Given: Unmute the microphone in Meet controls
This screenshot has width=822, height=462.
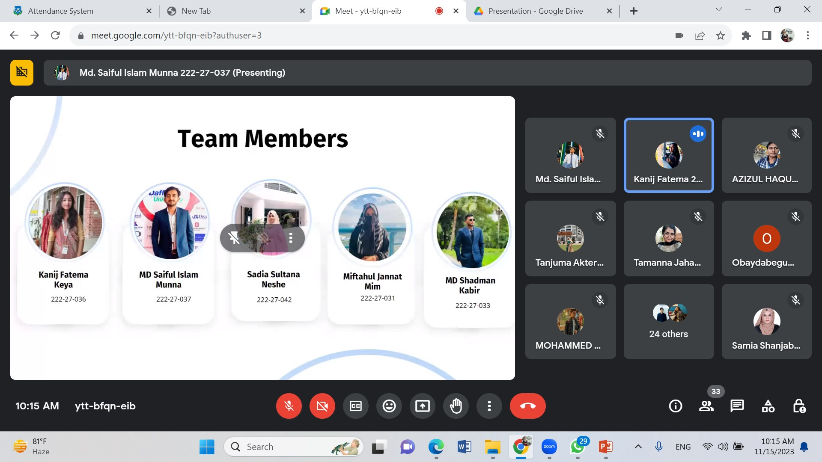Looking at the screenshot, I should (x=289, y=406).
